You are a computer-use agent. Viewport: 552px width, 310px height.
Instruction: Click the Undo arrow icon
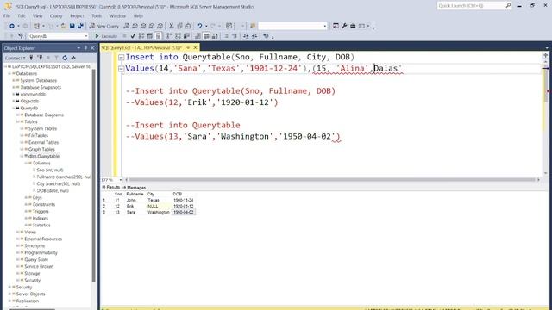199,26
